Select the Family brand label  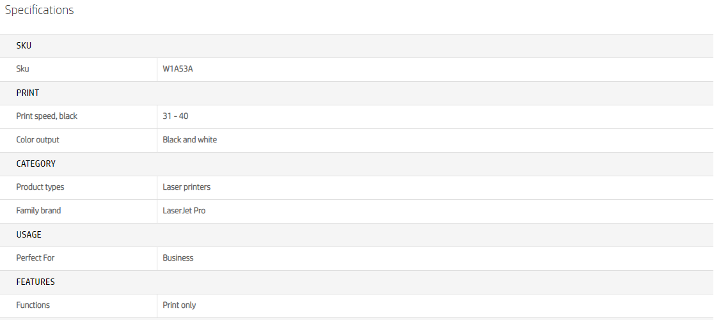38,211
